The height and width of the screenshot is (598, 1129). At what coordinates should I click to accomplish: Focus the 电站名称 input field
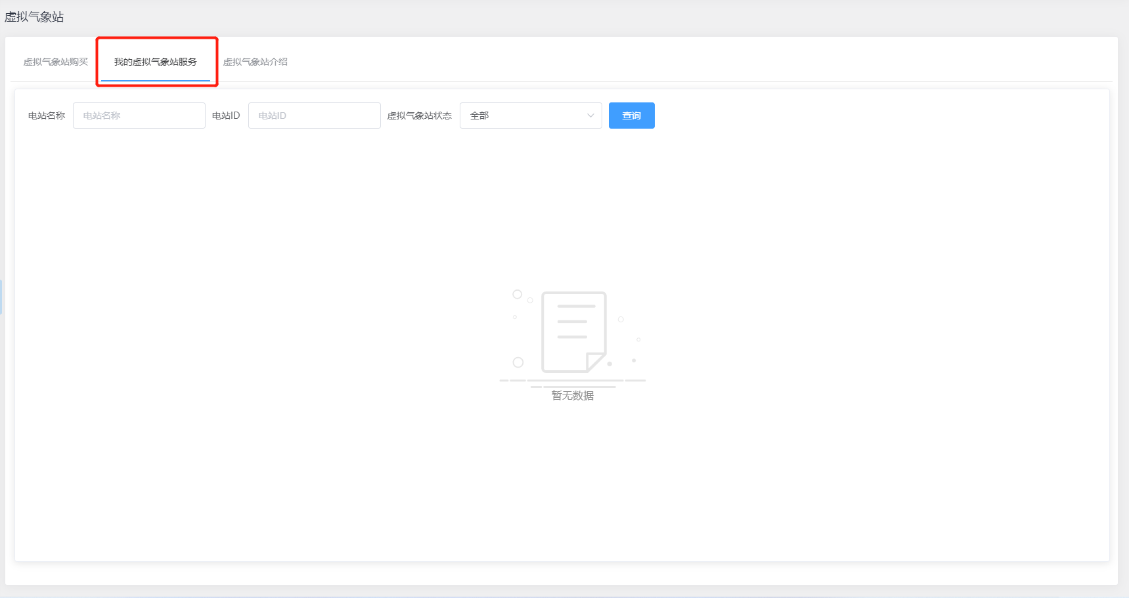(x=139, y=116)
